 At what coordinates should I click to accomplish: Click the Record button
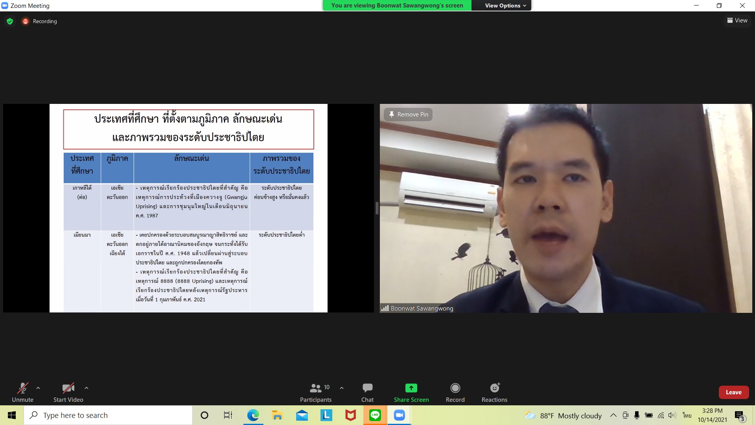click(455, 392)
